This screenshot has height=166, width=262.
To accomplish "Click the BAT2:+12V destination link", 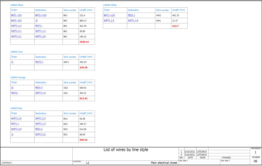I will tap(41, 15).
